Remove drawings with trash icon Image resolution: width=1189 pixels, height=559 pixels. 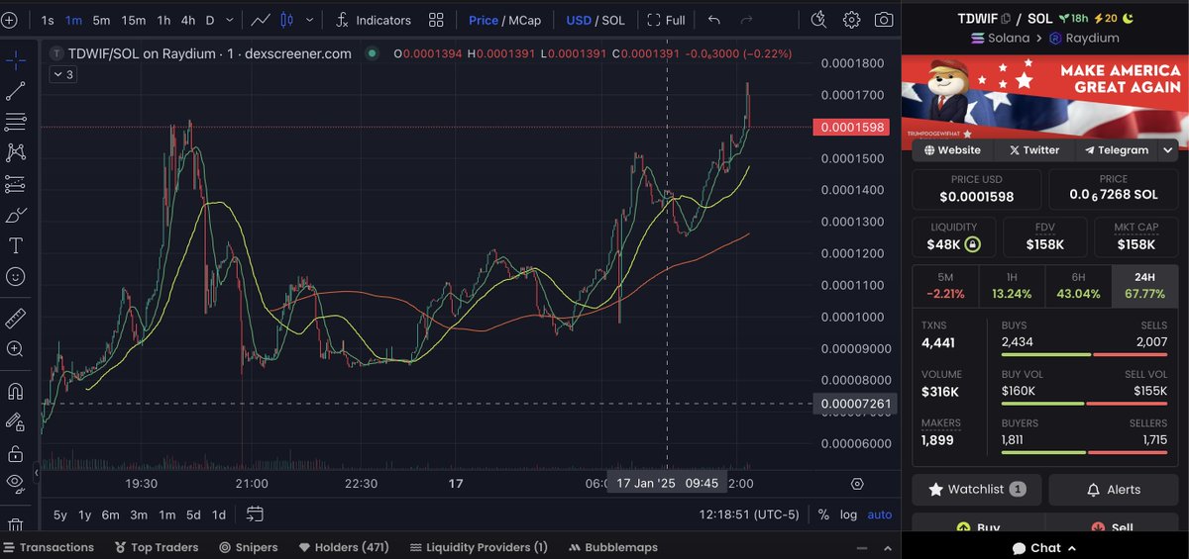[x=16, y=524]
